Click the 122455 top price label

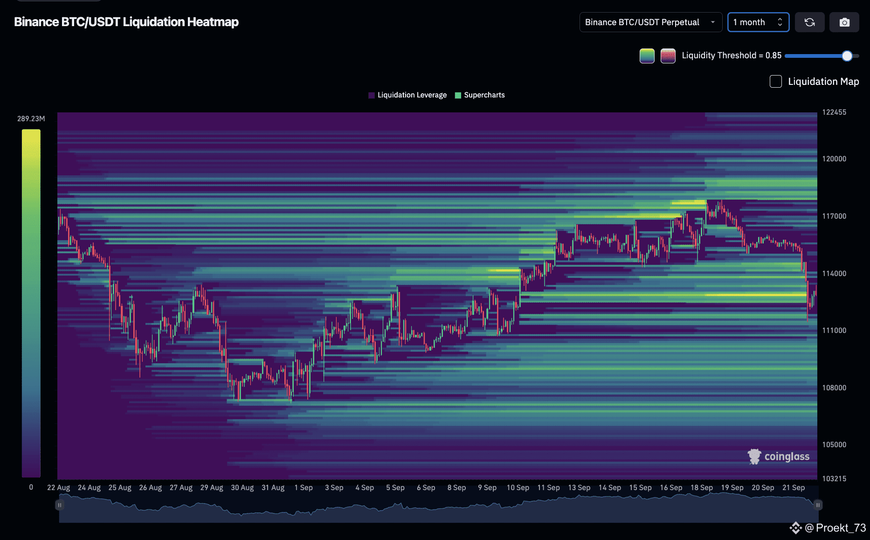coord(834,112)
